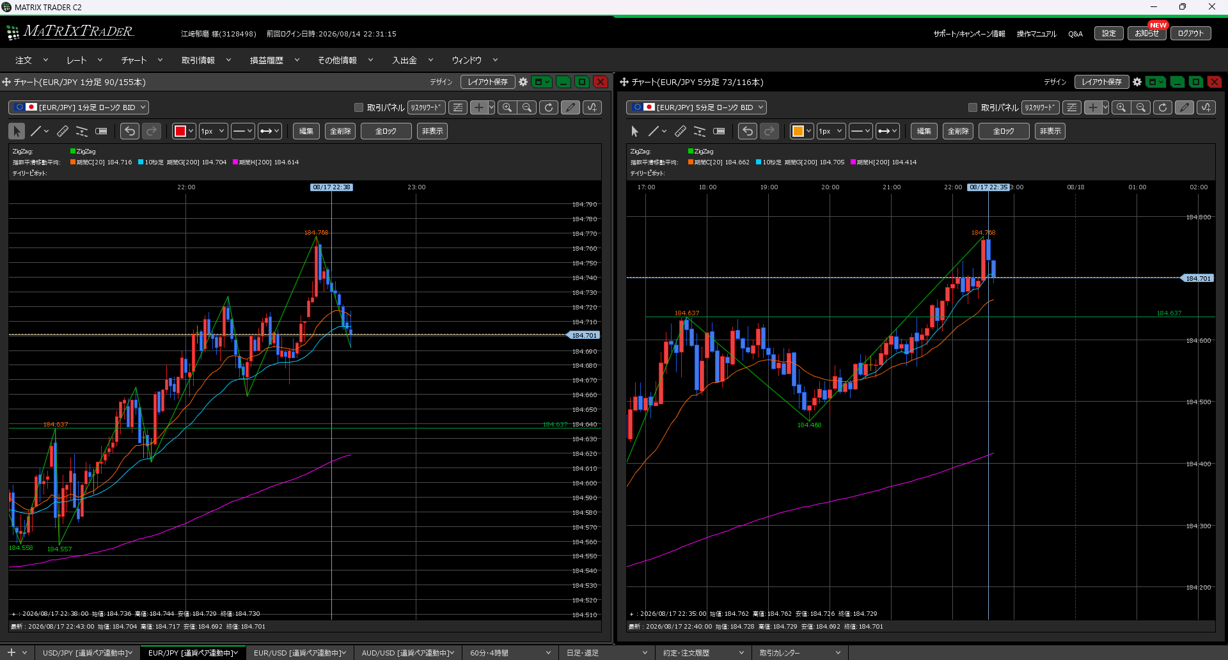Open the お知らせ notifications button
This screenshot has width=1228, height=660.
(x=1147, y=33)
